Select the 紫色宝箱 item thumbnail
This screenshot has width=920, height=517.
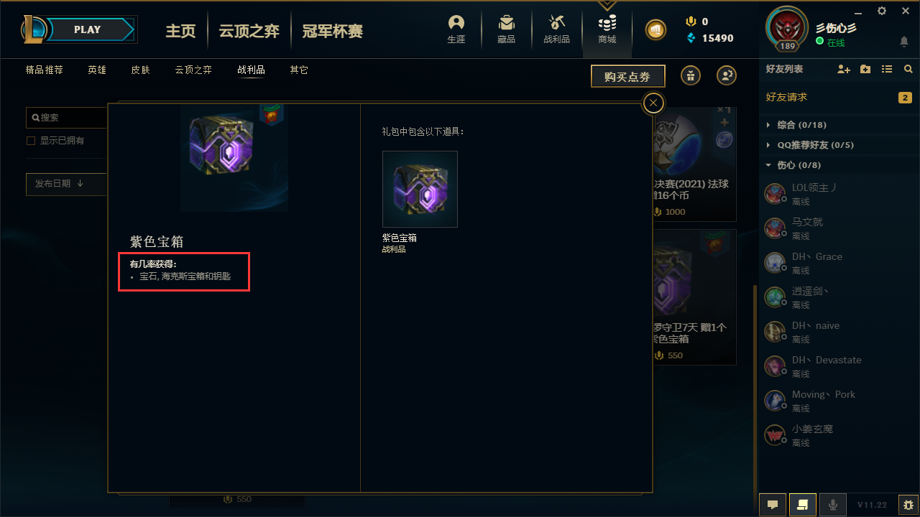(x=420, y=189)
